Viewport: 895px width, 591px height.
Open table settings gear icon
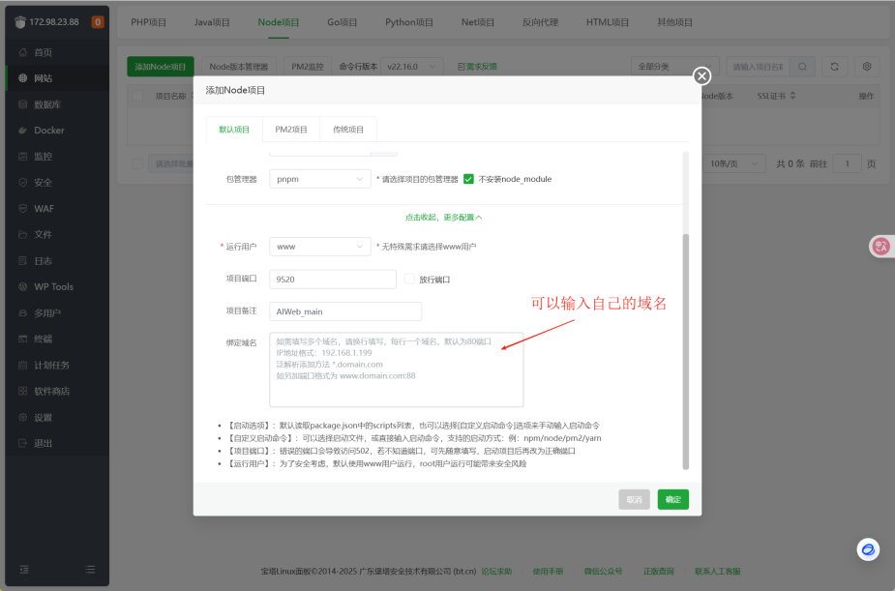[867, 67]
